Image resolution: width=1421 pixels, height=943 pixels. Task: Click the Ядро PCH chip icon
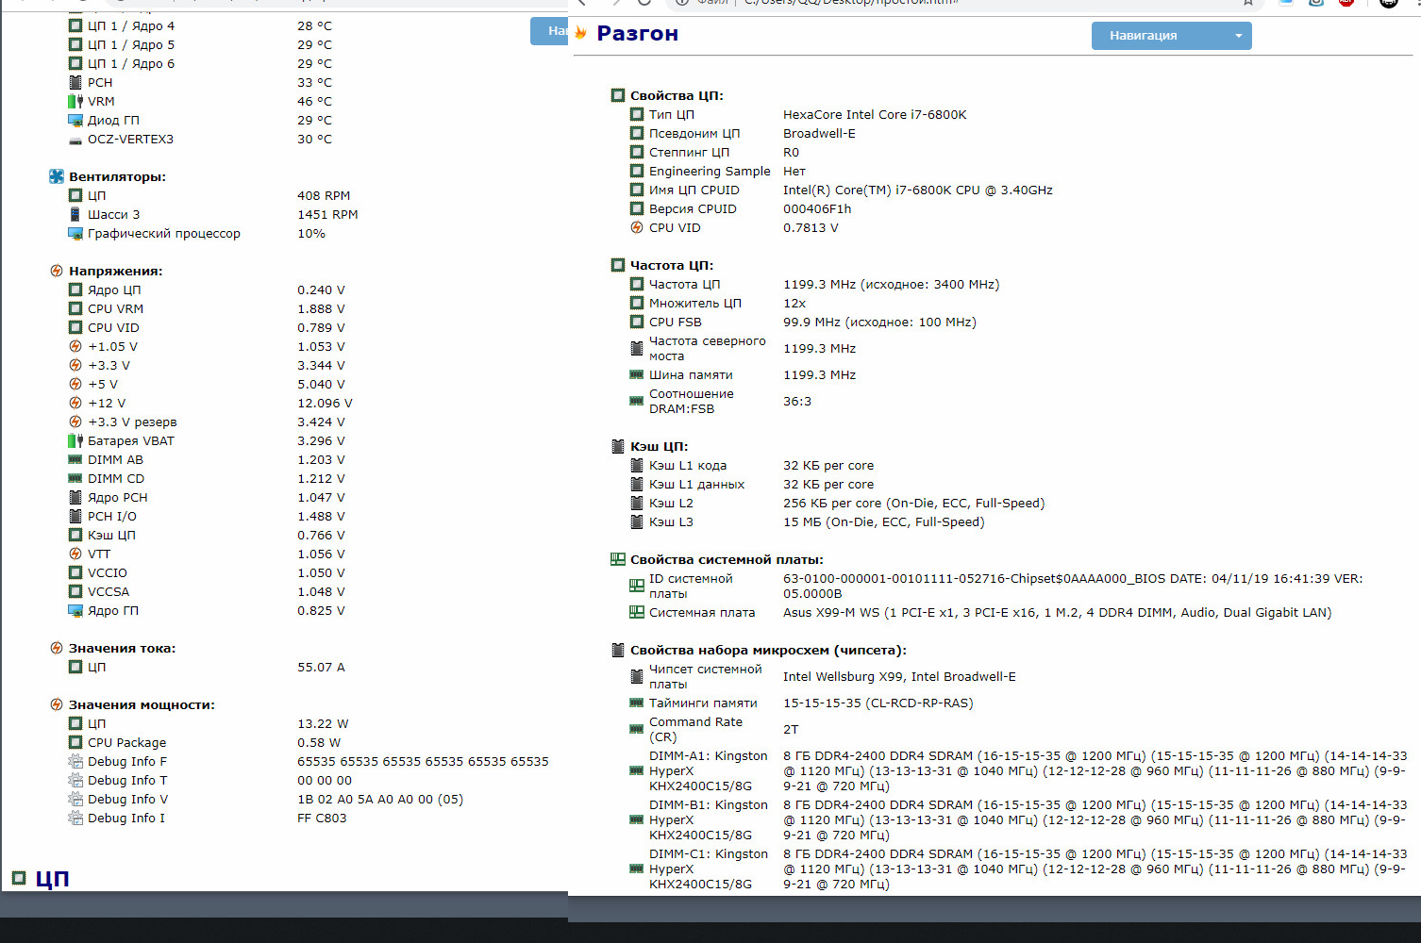75,497
